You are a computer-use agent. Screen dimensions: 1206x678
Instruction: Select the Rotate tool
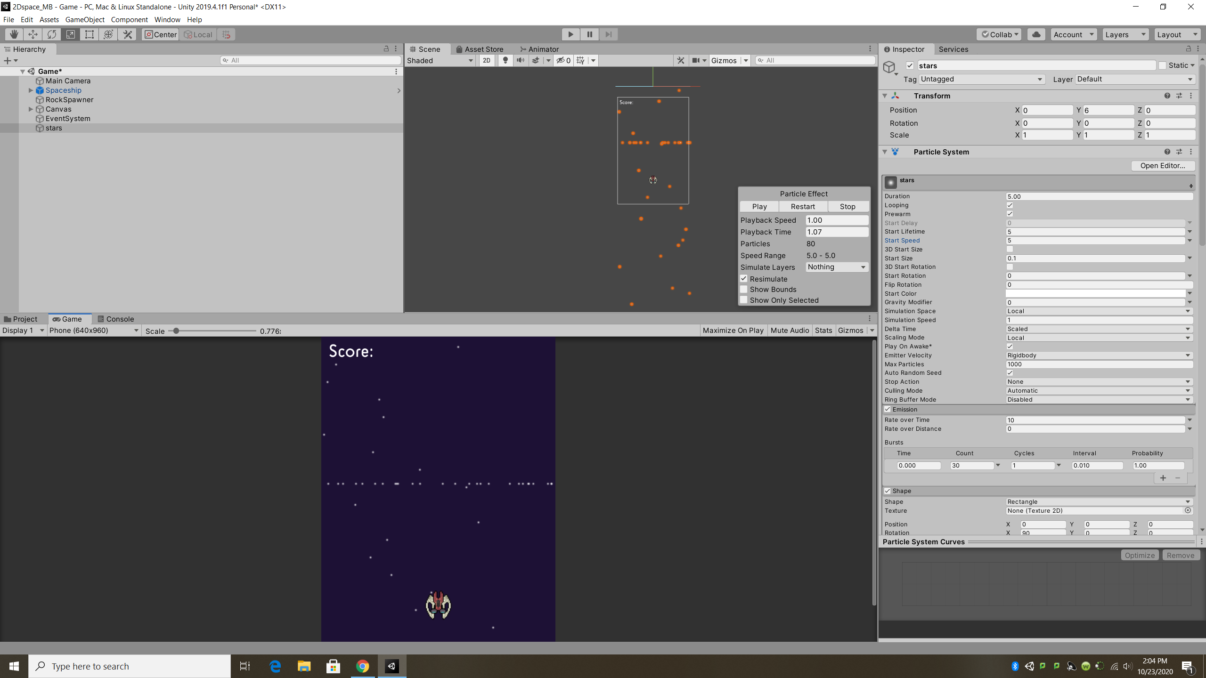[51, 34]
